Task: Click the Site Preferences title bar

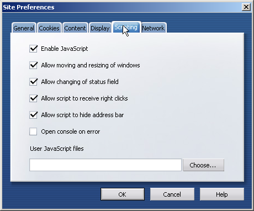Action: [x=121, y=7]
